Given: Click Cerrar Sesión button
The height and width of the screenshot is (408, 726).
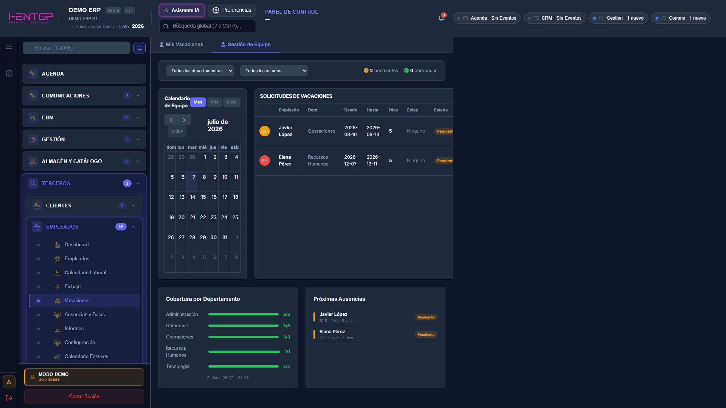Looking at the screenshot, I should 84,396.
